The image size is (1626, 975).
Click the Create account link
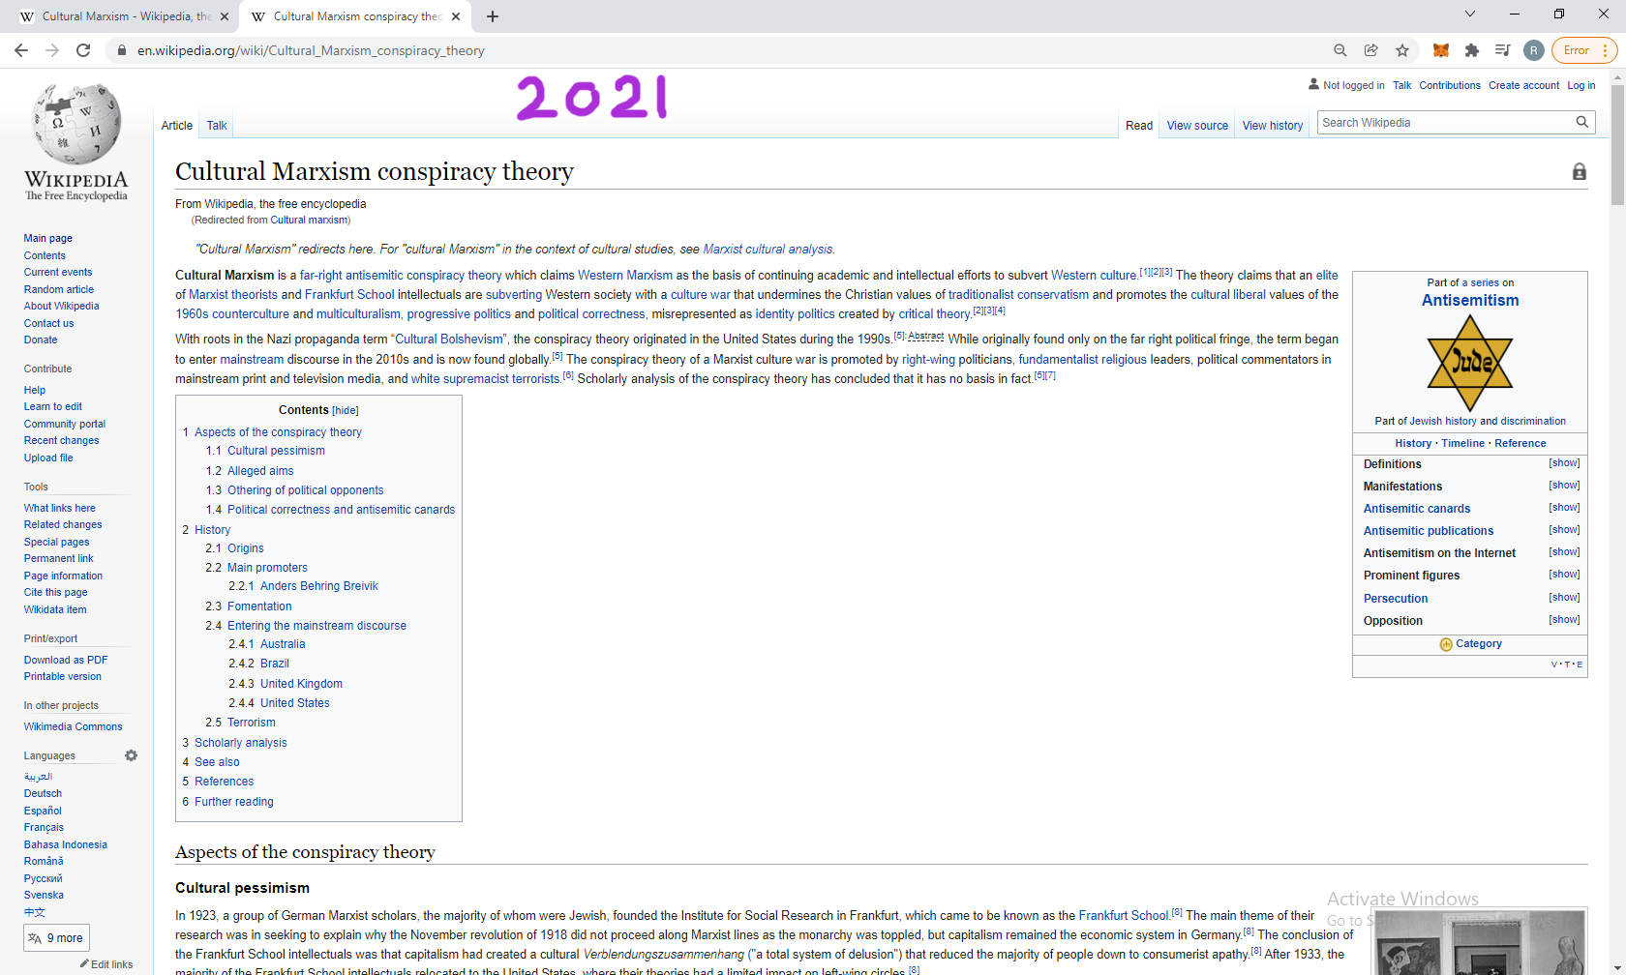[1523, 85]
